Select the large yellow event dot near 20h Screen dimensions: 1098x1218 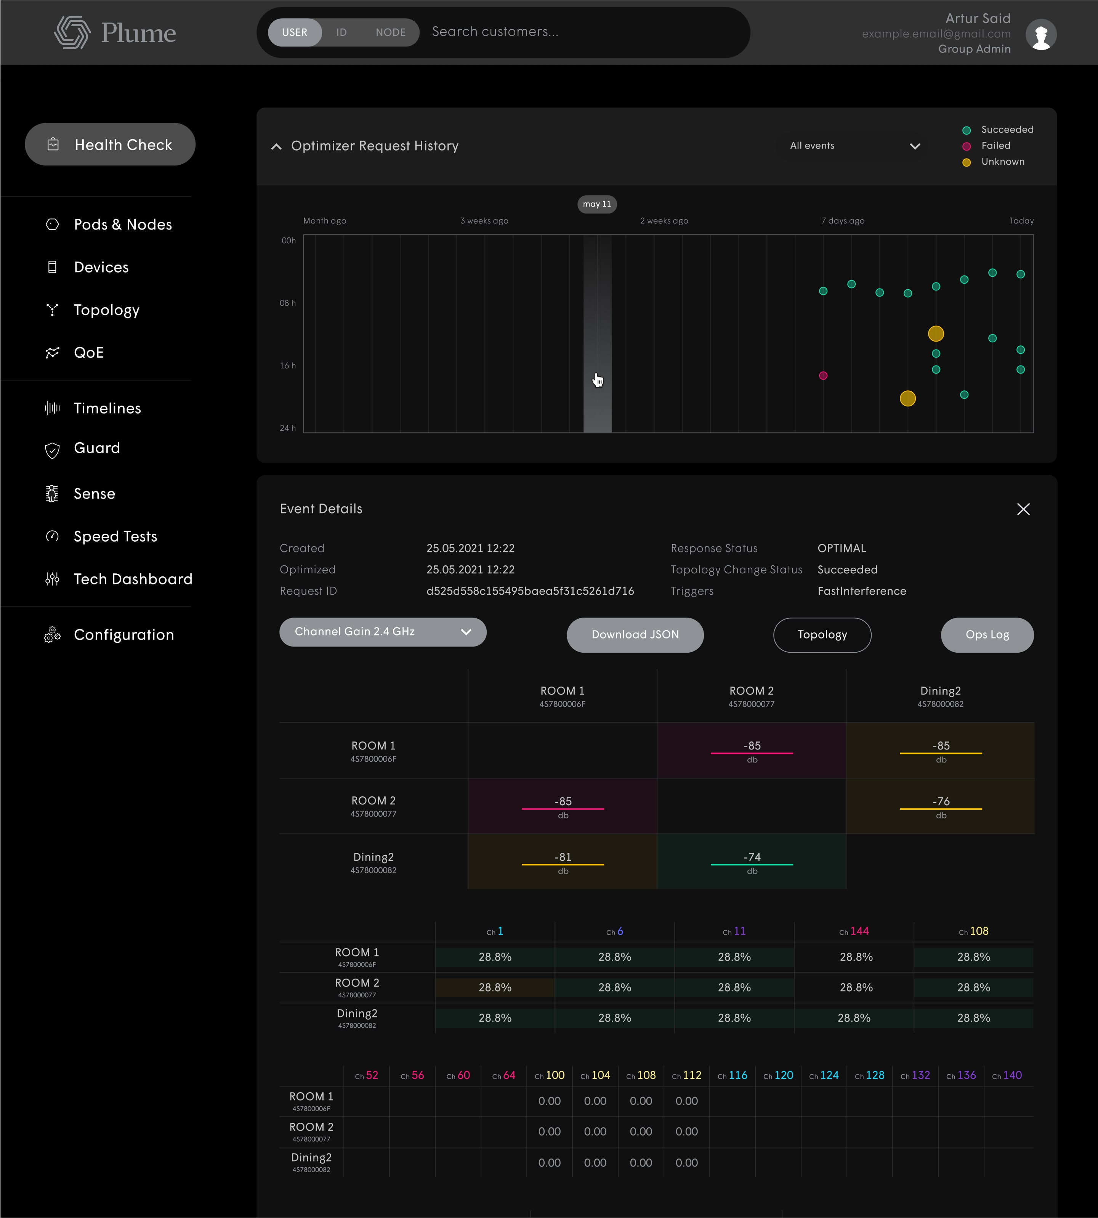(x=907, y=398)
